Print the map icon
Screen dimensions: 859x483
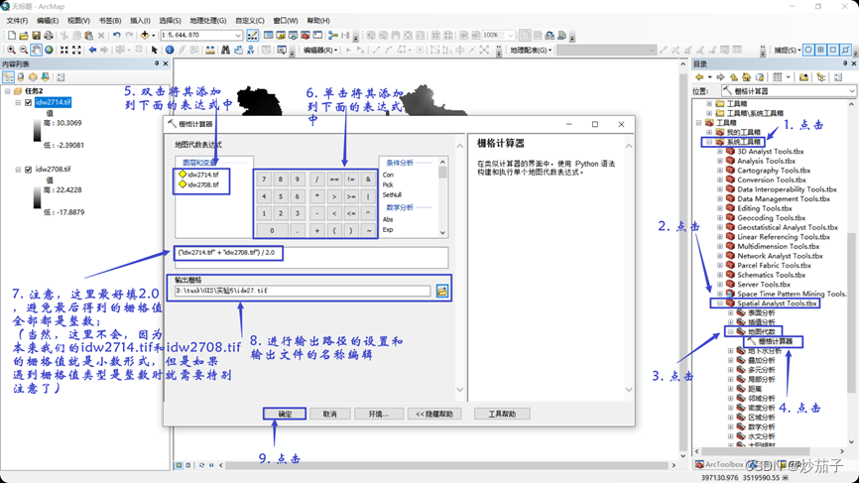click(x=49, y=35)
